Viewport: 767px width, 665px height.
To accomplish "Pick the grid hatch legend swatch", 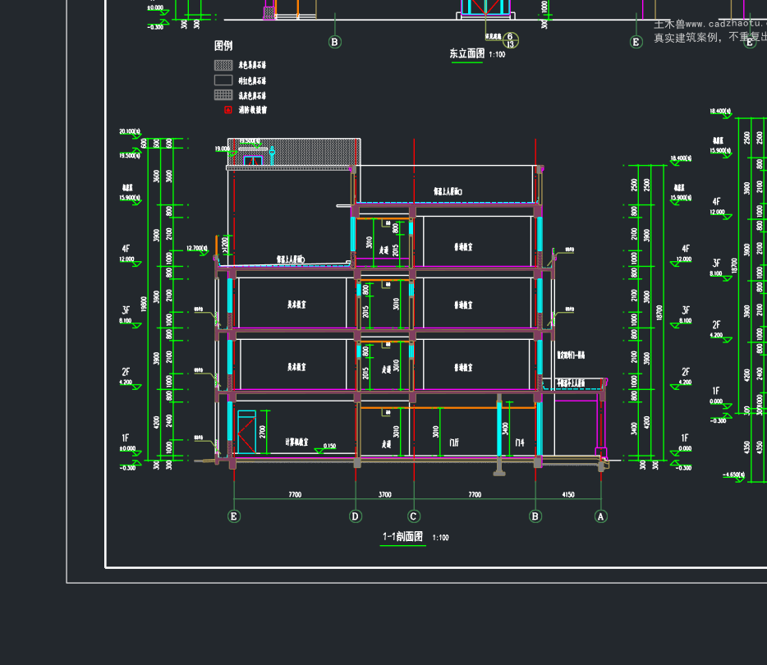I will [223, 95].
